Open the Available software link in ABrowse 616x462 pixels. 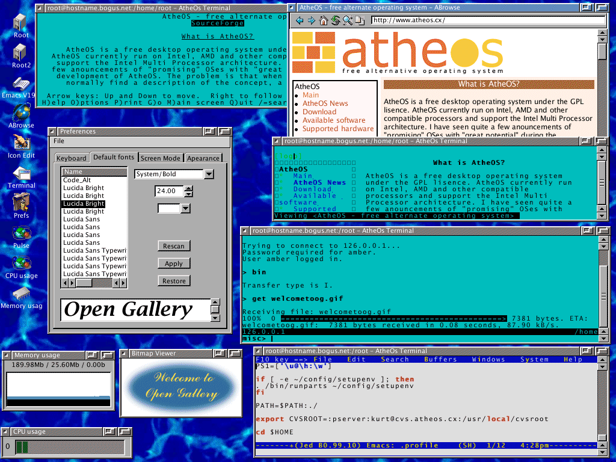tap(333, 120)
